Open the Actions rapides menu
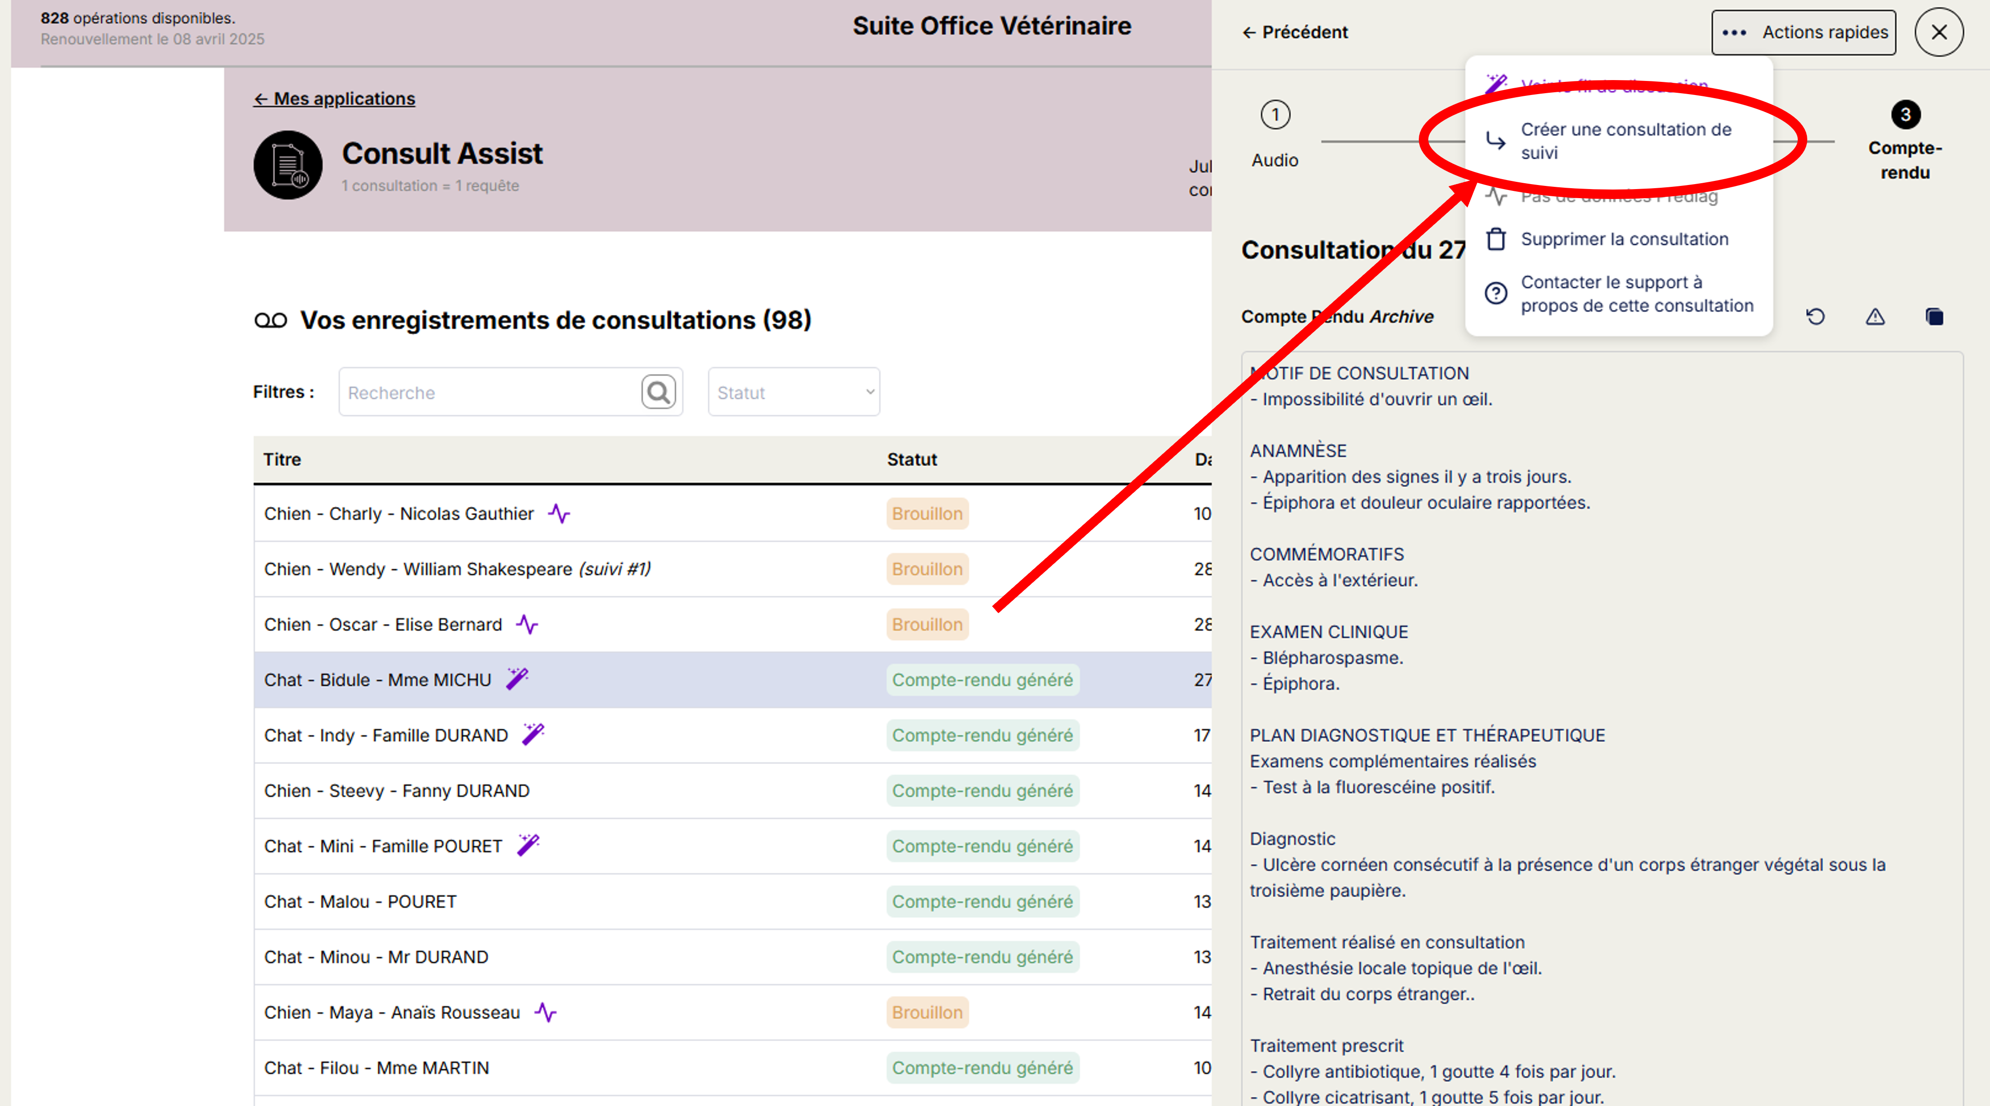 [1803, 33]
